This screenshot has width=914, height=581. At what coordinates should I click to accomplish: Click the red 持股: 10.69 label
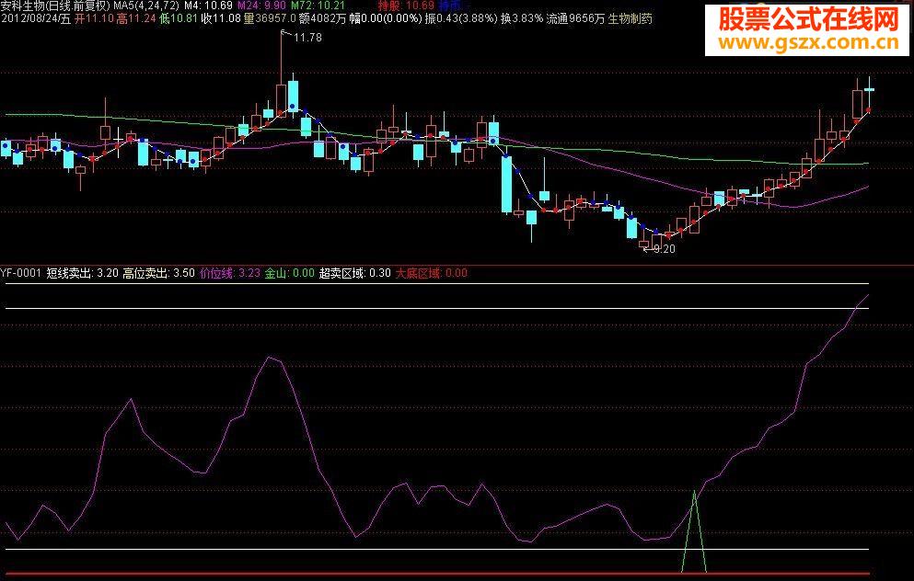(x=406, y=6)
